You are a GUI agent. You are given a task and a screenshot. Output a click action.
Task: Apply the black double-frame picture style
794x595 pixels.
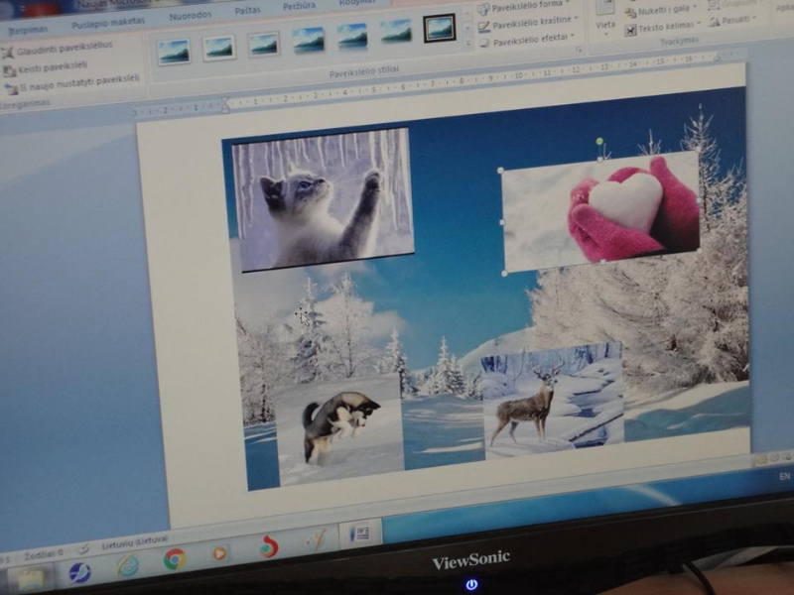439,28
